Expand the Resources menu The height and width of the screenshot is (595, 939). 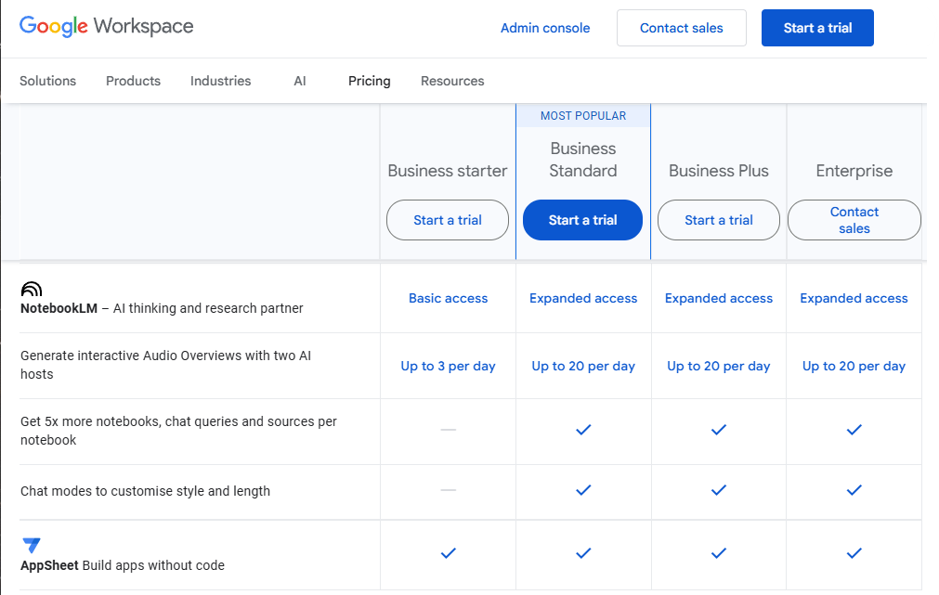pyautogui.click(x=452, y=81)
